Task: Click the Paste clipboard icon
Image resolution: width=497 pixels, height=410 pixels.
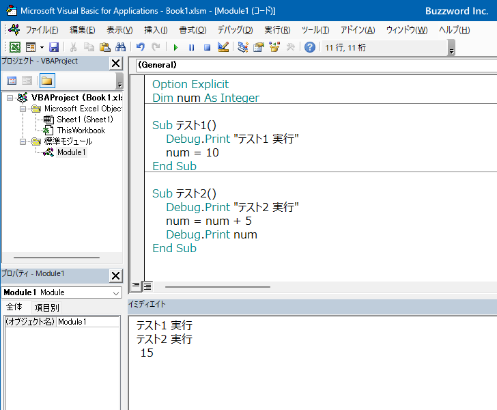Action: (104, 47)
